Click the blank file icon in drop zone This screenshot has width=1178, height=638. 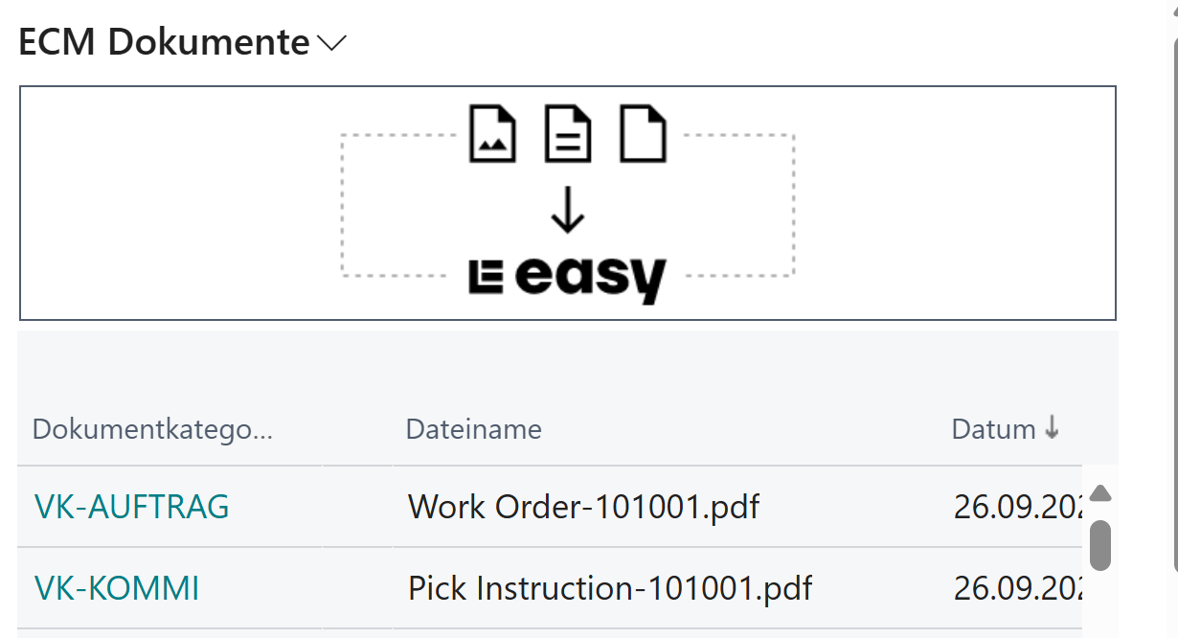click(643, 134)
